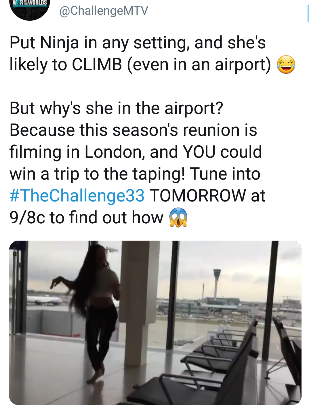The image size is (309, 411).
Task: Tap the laughing-crying emoji after 'airport)'
Action: point(286,65)
